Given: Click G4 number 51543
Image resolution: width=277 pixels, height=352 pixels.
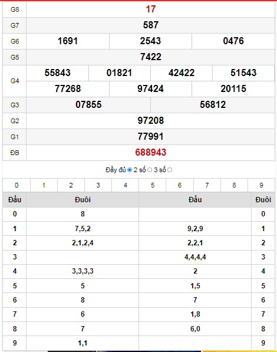Looking at the screenshot, I should click(243, 73).
